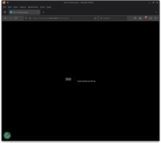This screenshot has width=161, height=143.
Task: Click the back navigation arrow
Action: pyautogui.click(x=6, y=18)
